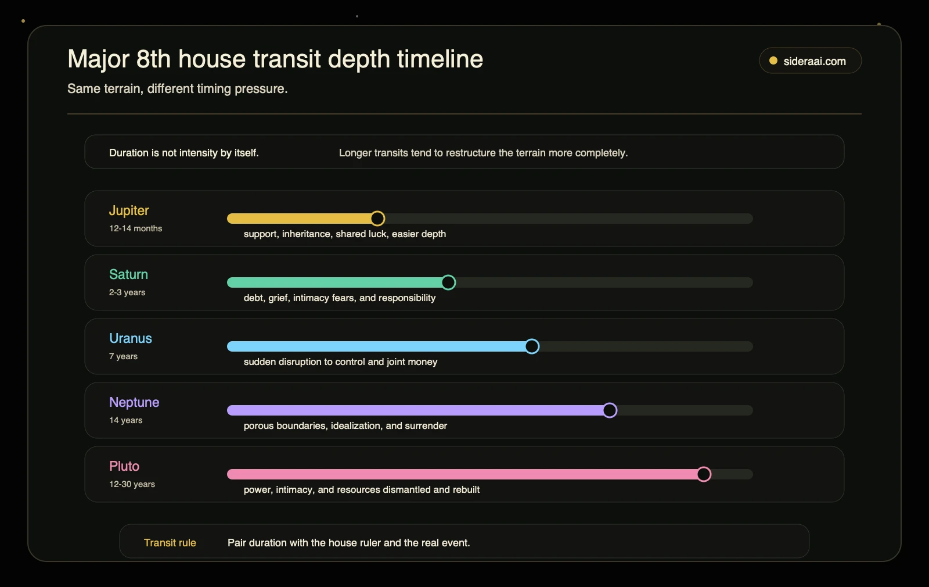Screen dimensions: 929x587
Task: Select the Neptune planet label
Action: tap(134, 402)
